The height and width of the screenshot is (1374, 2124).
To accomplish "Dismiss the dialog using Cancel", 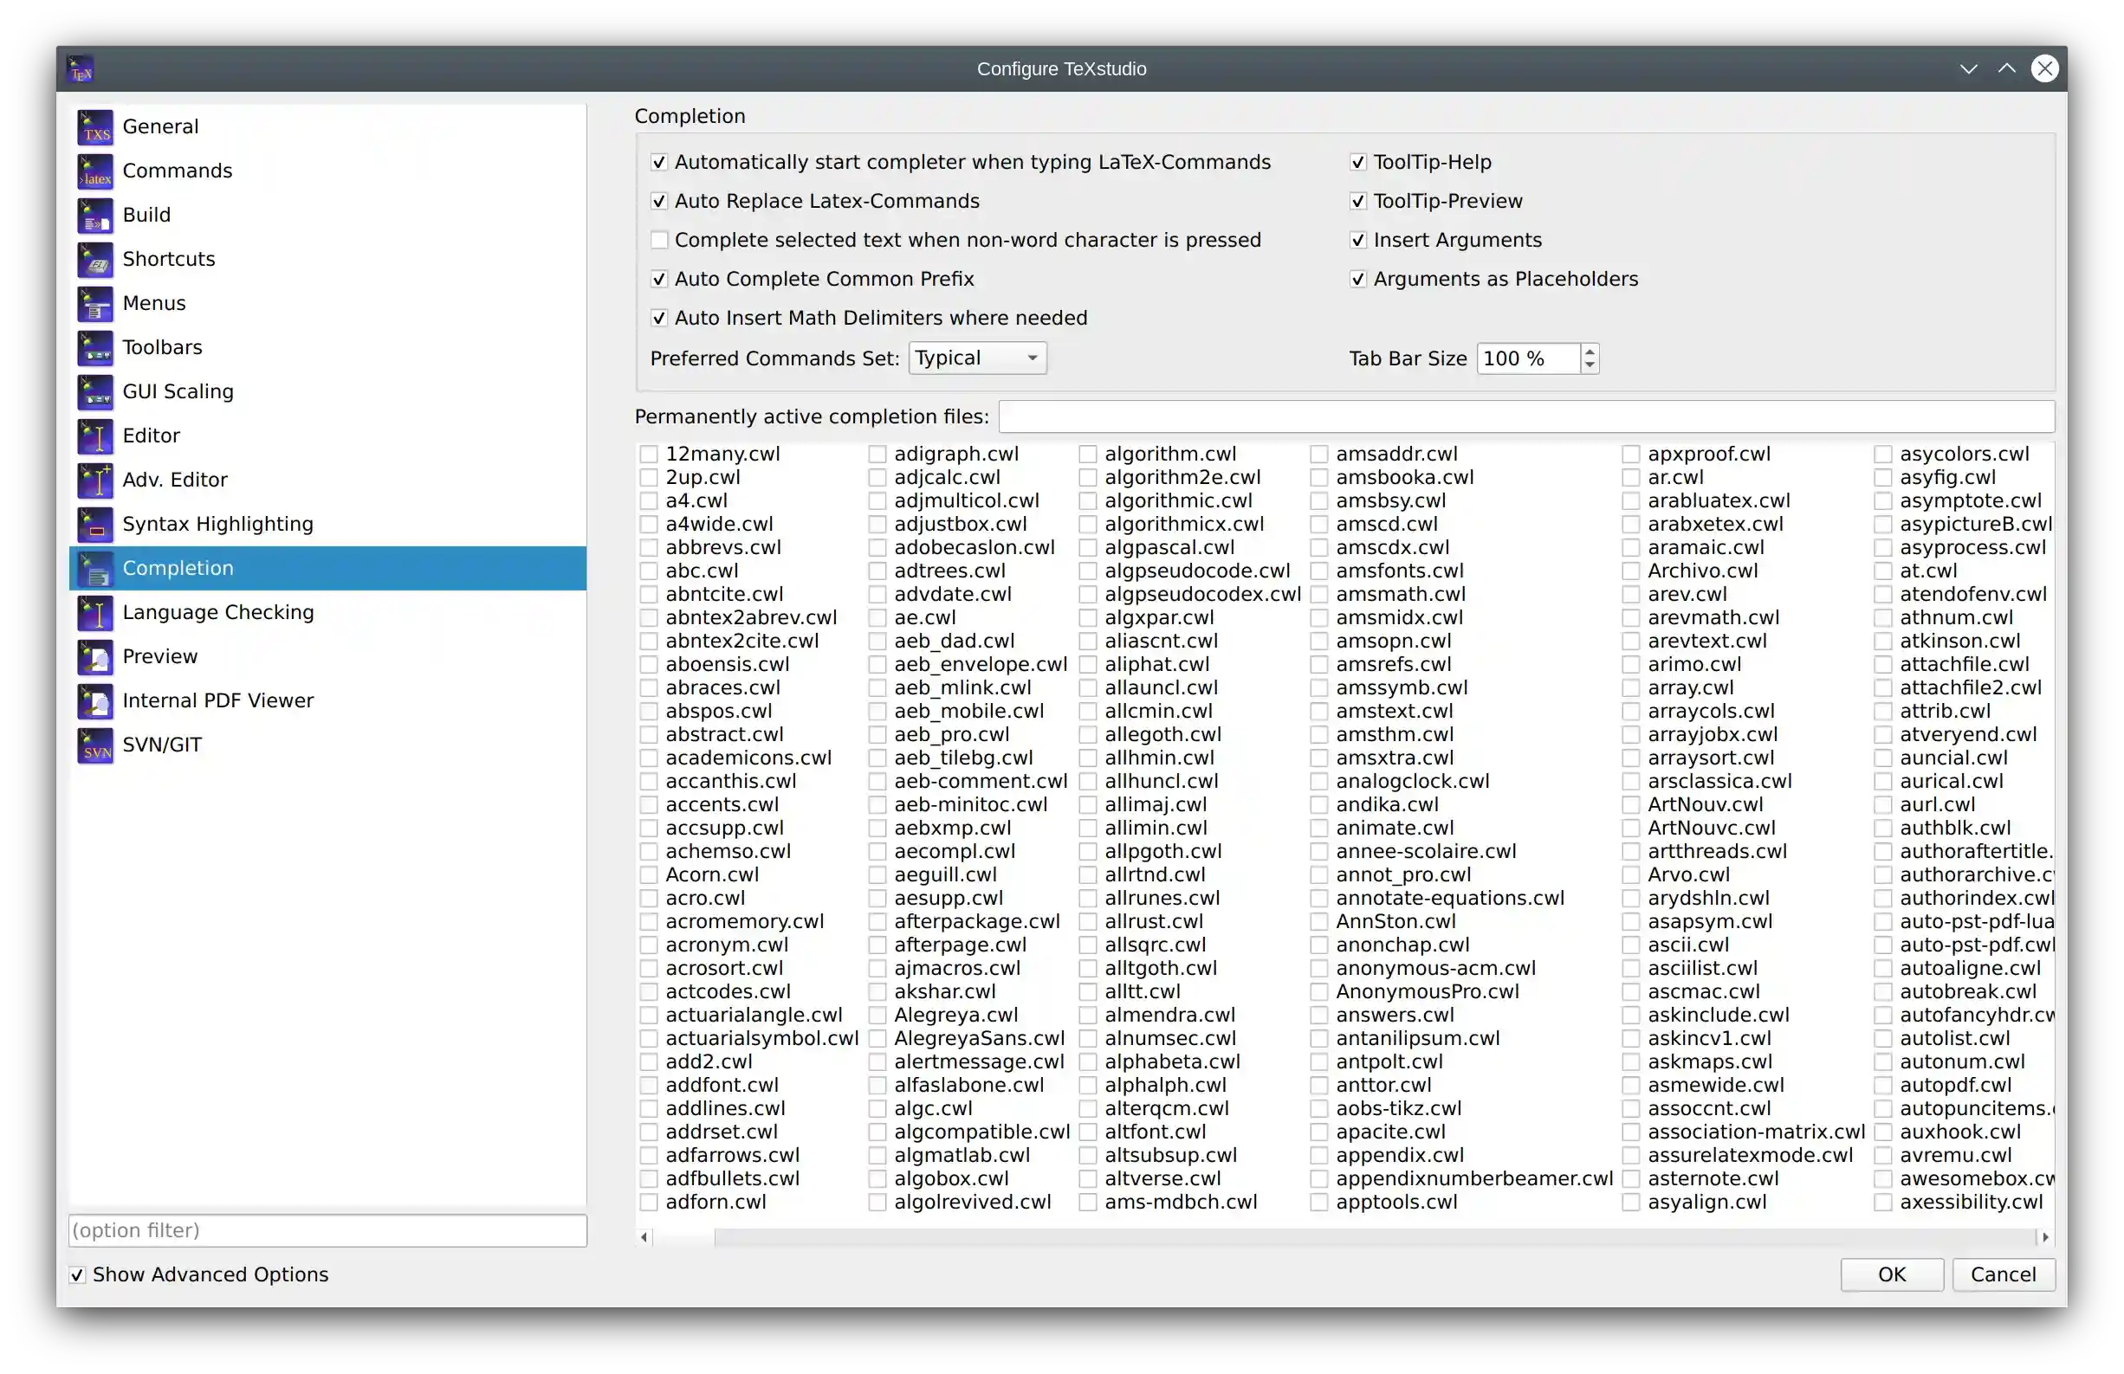I will pos(2004,1274).
